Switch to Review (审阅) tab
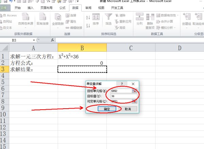 (88, 8)
